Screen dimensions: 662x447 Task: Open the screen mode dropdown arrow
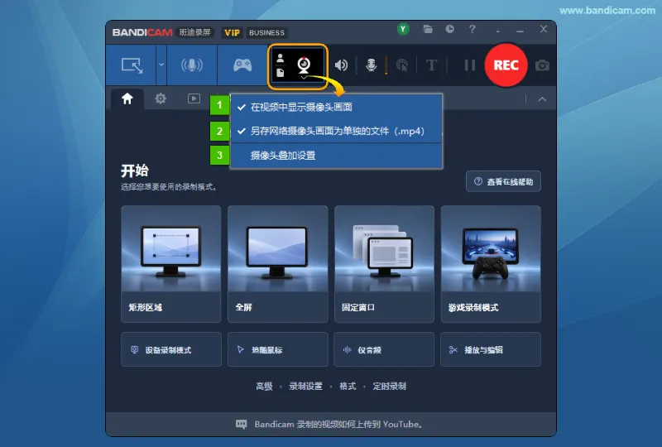pyautogui.click(x=161, y=65)
